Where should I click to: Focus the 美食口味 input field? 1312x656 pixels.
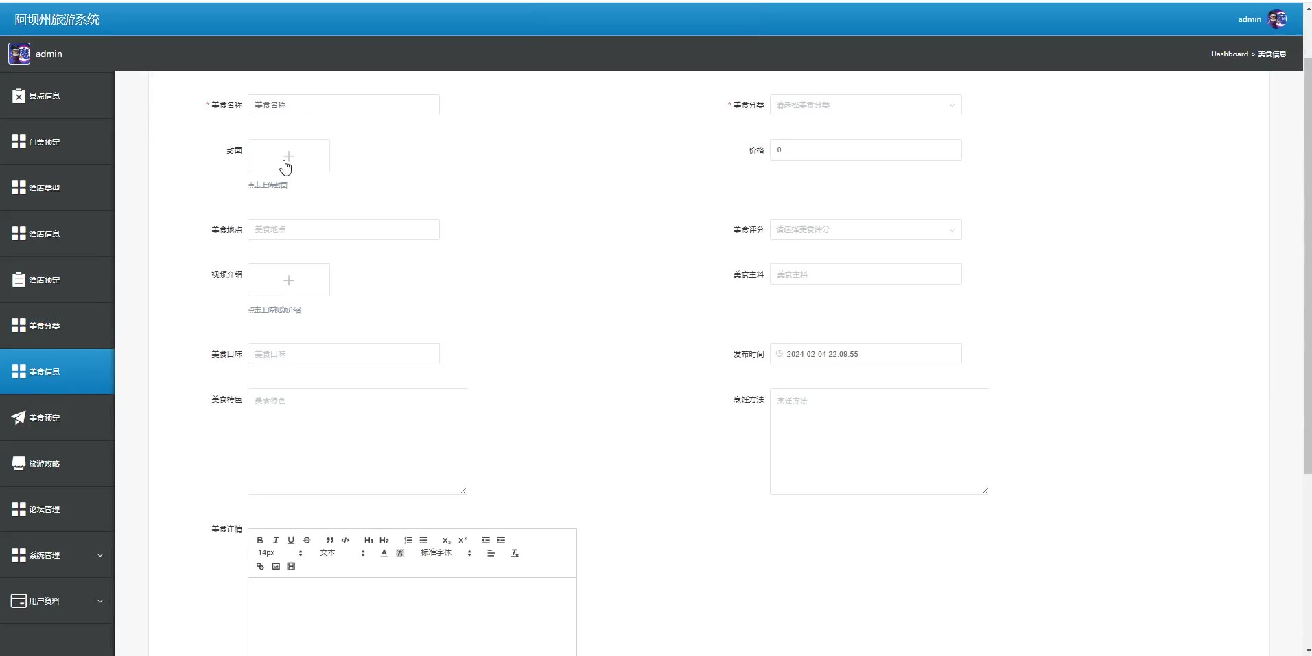[344, 354]
